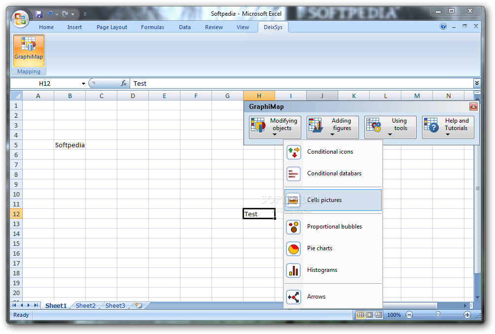Switch to Page Break Preview icon
Viewport: 495px width, 334px height.
(x=379, y=315)
